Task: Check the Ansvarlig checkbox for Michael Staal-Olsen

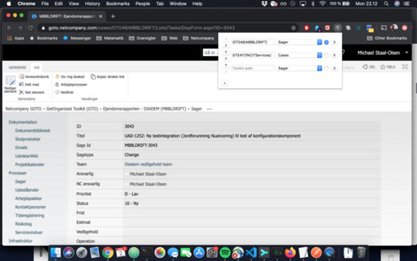Action: pyautogui.click(x=127, y=174)
